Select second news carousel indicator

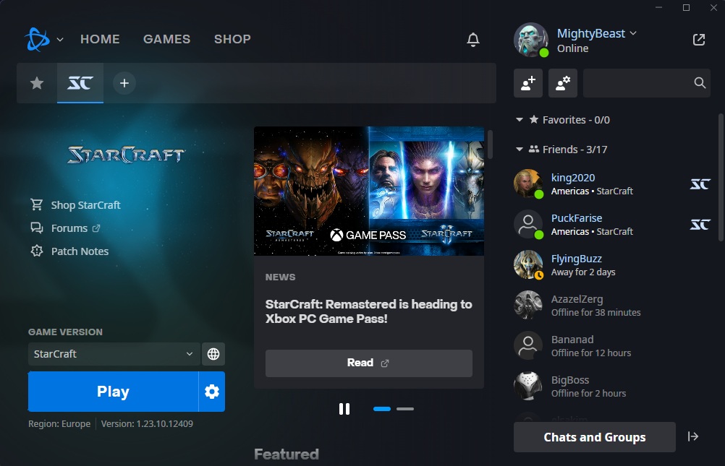click(x=405, y=409)
